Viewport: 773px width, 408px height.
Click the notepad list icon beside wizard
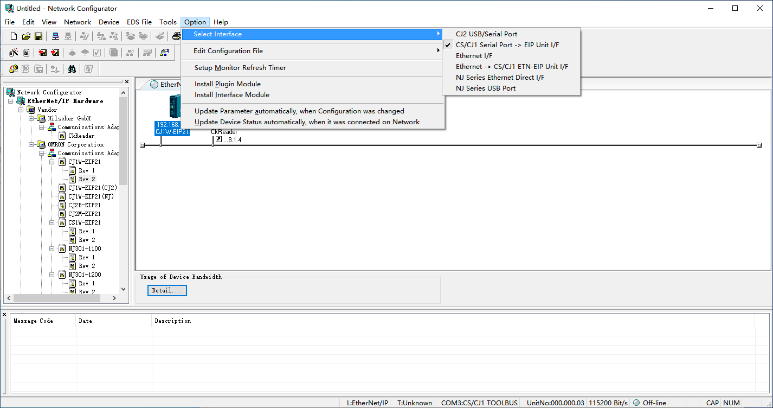coord(26,53)
